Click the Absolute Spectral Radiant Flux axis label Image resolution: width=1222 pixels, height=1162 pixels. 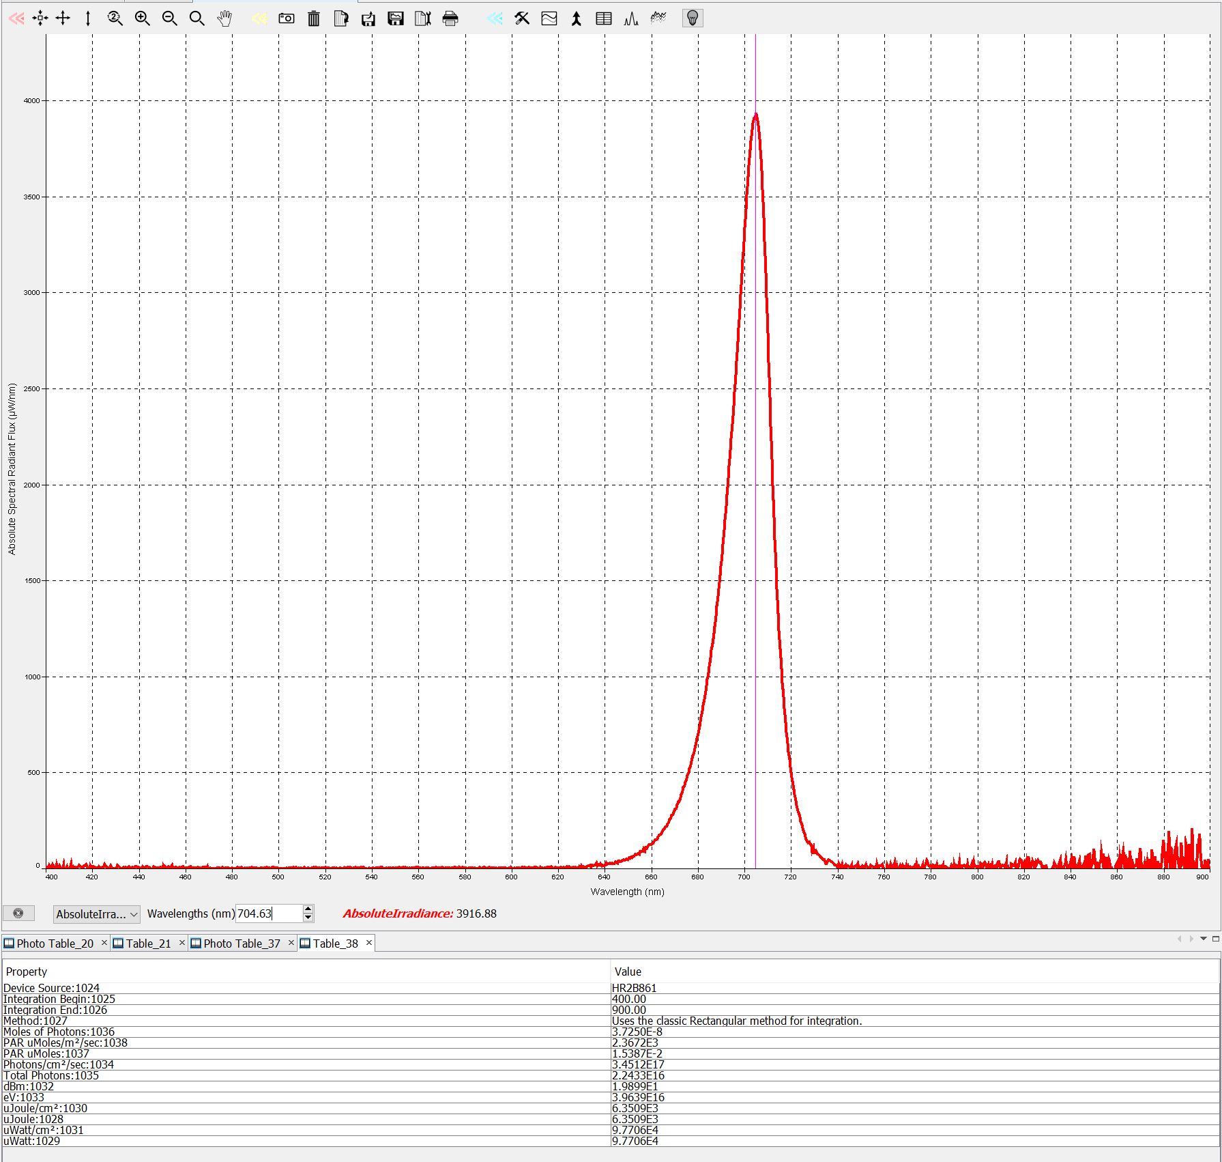pyautogui.click(x=12, y=468)
